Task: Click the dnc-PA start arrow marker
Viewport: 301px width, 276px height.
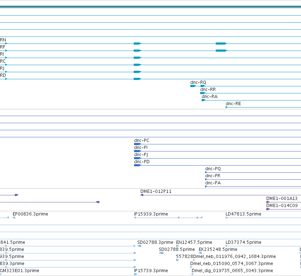Action: tap(206, 186)
